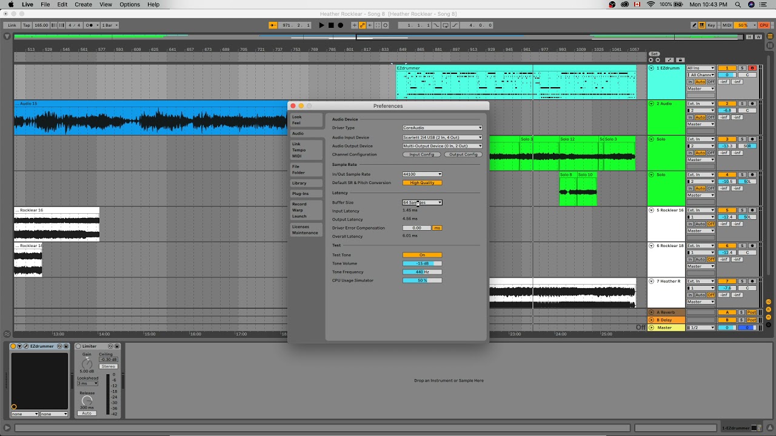Fold the 5 Rocklear 16 track
This screenshot has width=776, height=436.
(652, 210)
